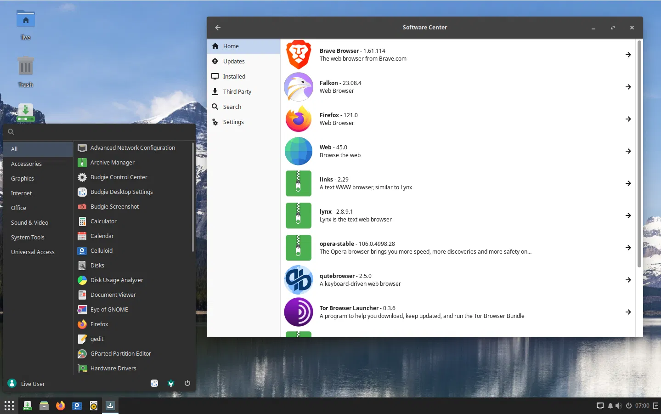Launch Calculator from the menu
Viewport: 661px width, 414px height.
133,221
